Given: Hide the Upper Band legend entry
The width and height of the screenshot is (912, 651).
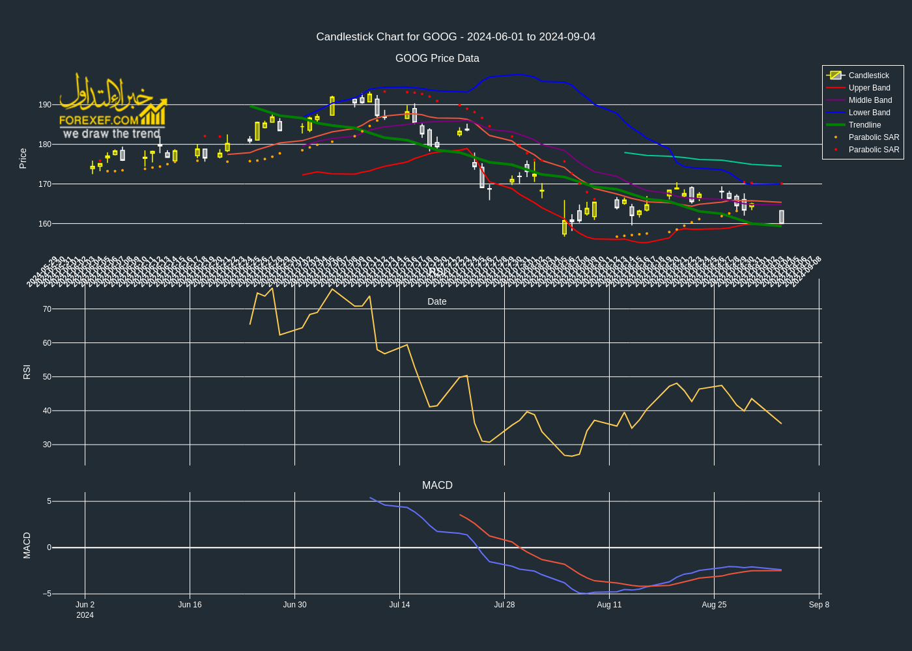Looking at the screenshot, I should coord(864,88).
